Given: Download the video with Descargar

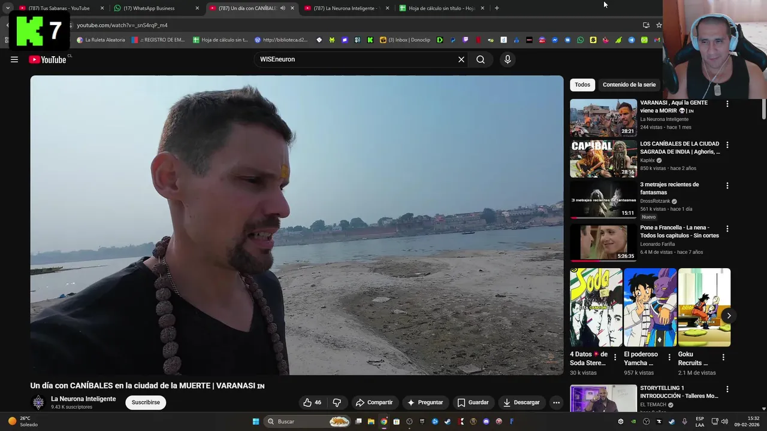Looking at the screenshot, I should tap(521, 402).
